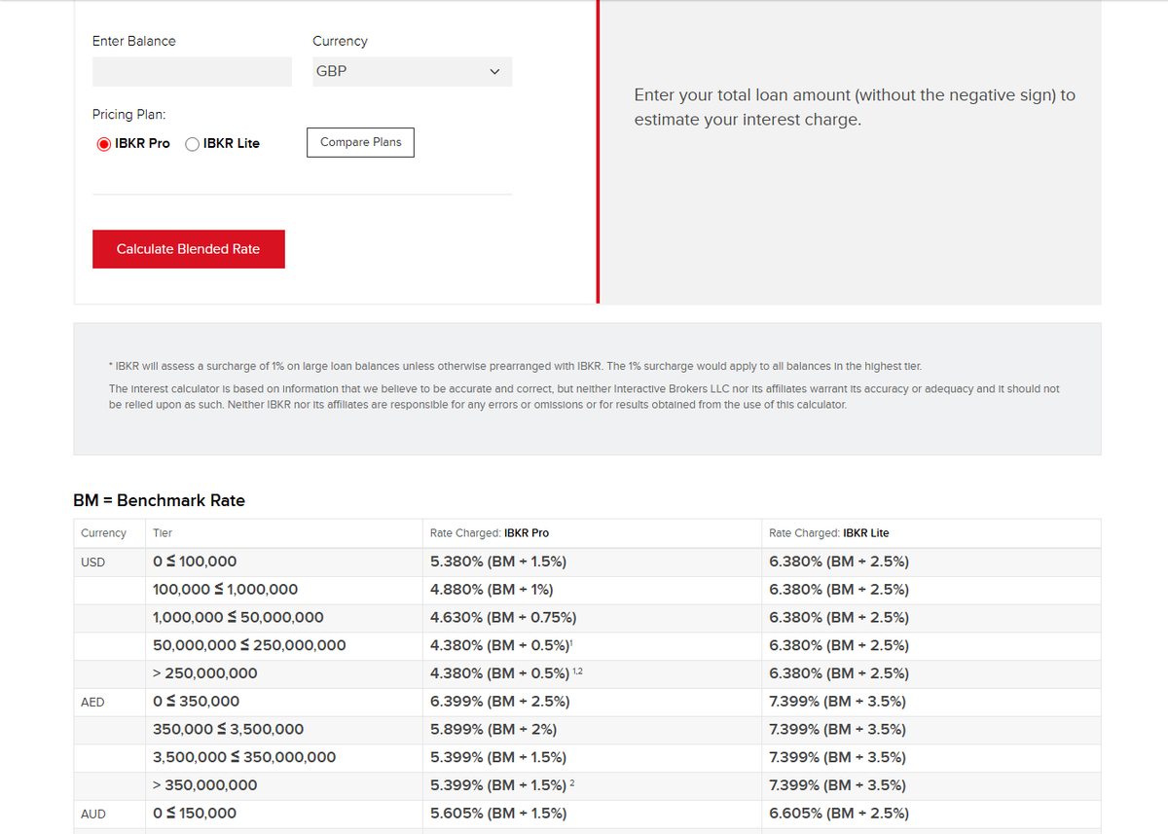Click the 1% surcharge disclaimer text
This screenshot has height=834, width=1168.
[515, 366]
